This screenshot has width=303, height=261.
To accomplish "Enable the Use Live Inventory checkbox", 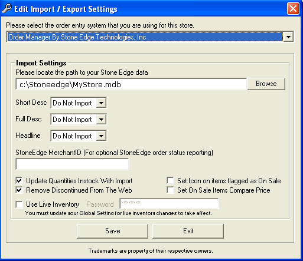I will [19, 204].
